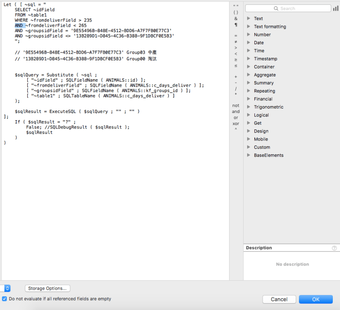
Task: Insert the parentheses operator
Action: point(236,12)
